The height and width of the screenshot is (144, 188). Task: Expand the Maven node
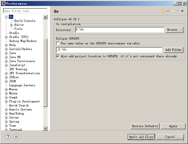6,89
